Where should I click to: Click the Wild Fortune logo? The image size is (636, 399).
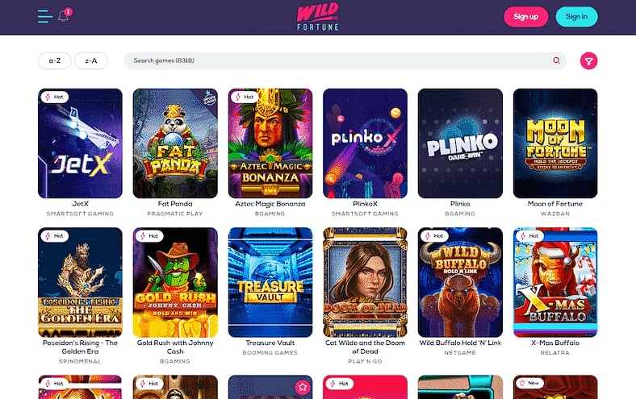317,17
